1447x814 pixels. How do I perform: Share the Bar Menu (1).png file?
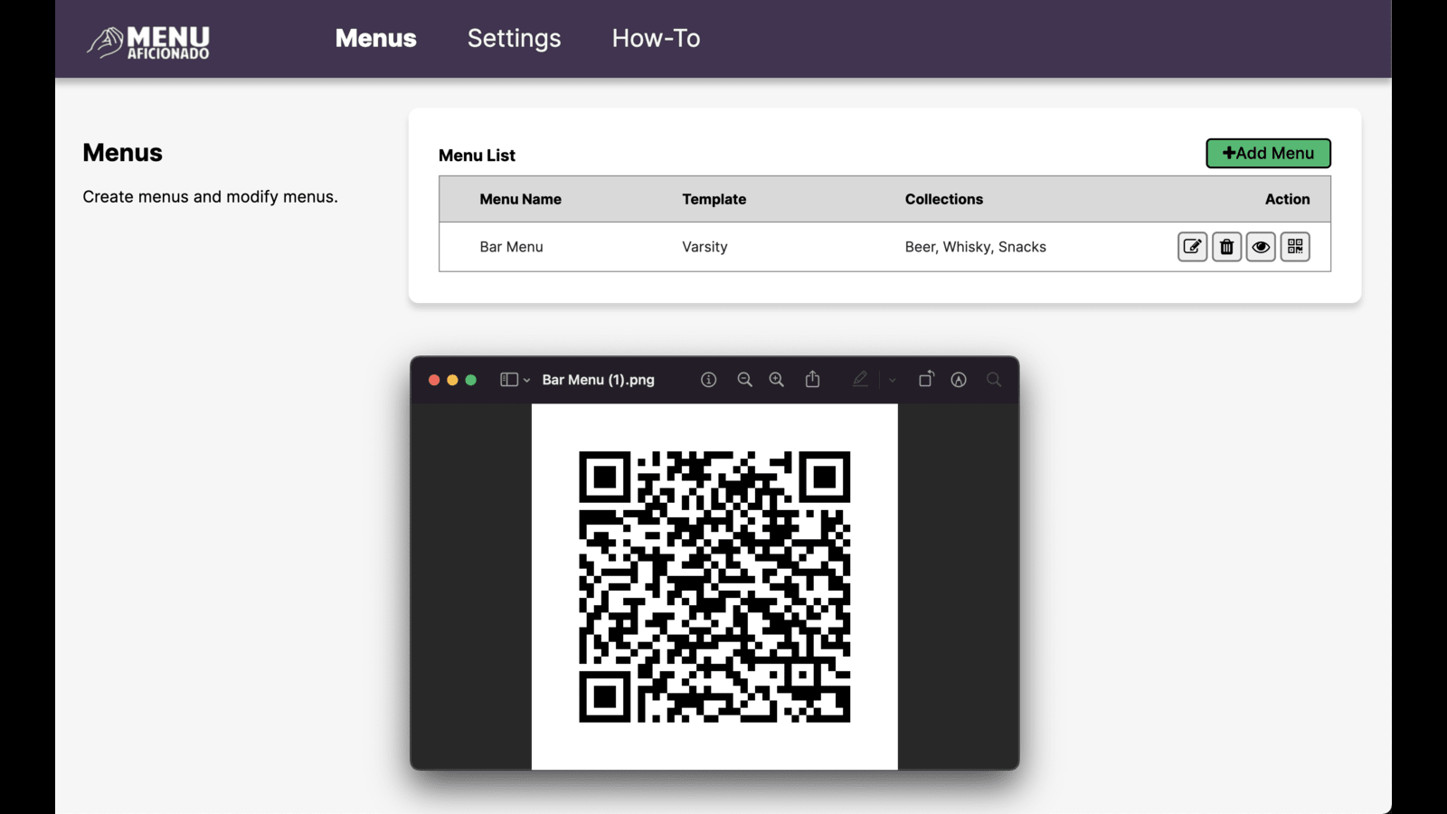(812, 379)
